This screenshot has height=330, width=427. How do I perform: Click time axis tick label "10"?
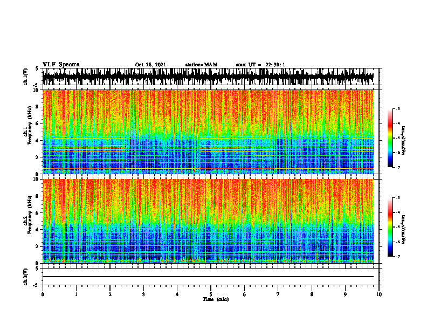coord(379,294)
